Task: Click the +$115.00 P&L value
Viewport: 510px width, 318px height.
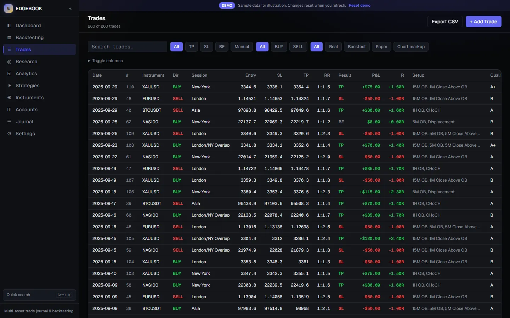Action: pyautogui.click(x=370, y=192)
